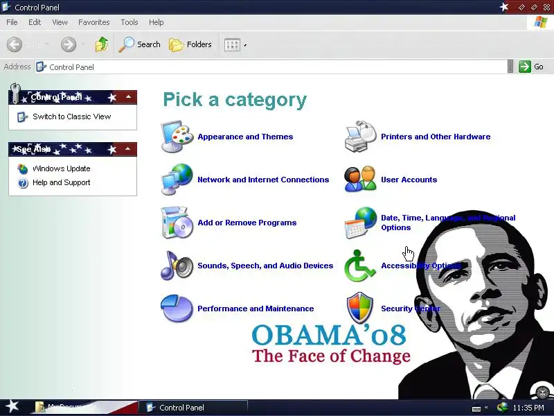The image size is (554, 416).
Task: Open the Add or Remove Programs disc icon
Action: coord(177,223)
